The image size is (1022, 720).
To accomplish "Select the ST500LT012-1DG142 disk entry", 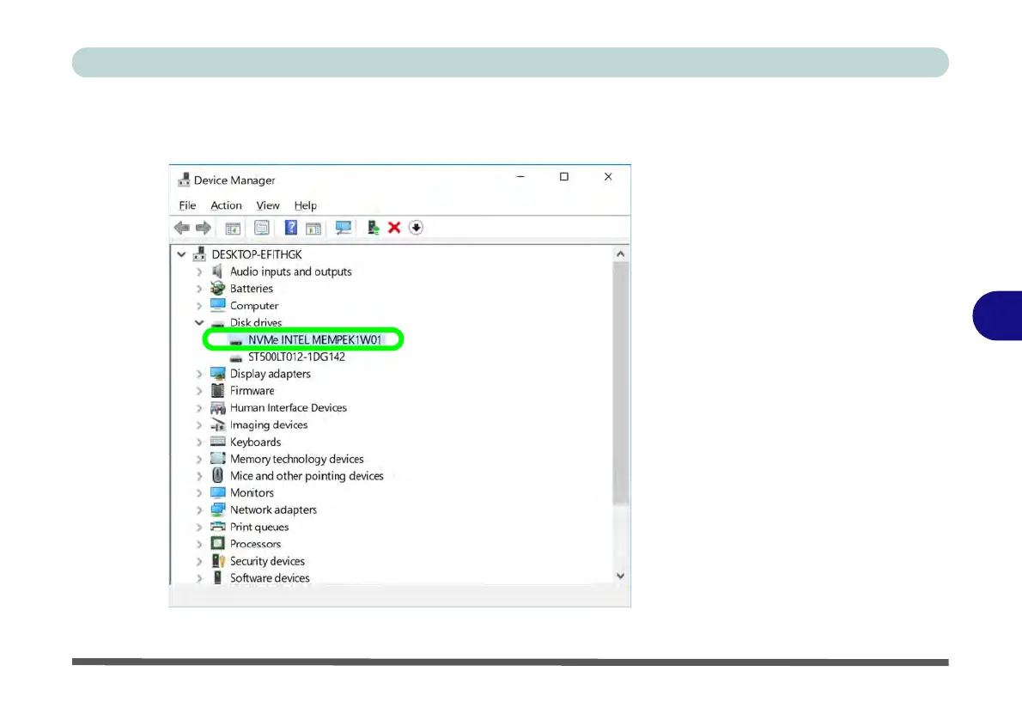I will tap(296, 357).
